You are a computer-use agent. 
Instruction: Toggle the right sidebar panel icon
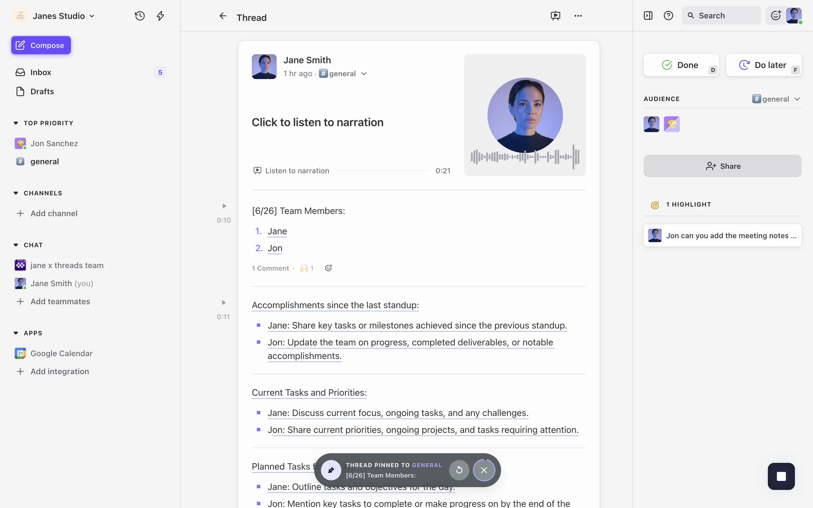pyautogui.click(x=648, y=16)
